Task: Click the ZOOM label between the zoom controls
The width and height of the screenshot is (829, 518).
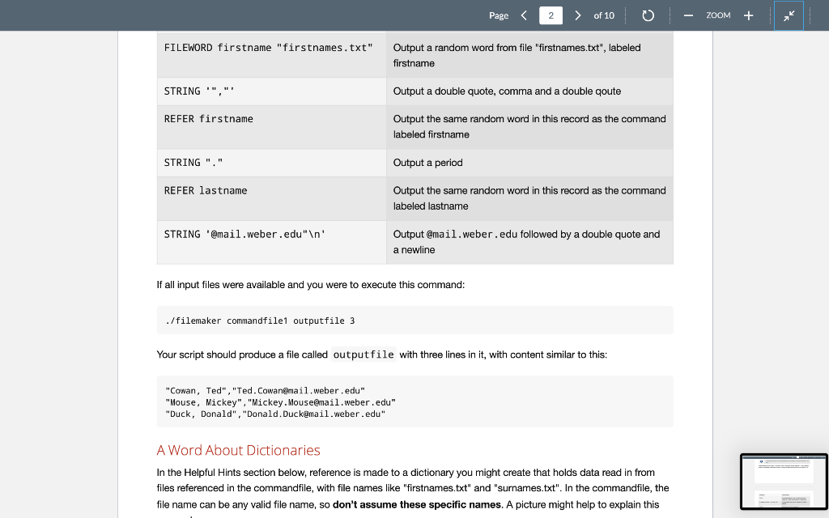Action: pyautogui.click(x=718, y=15)
